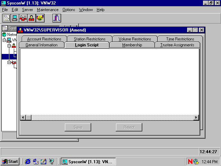This screenshot has height=166, width=221.
Task: Open the Edit menu
Action: point(15,10)
